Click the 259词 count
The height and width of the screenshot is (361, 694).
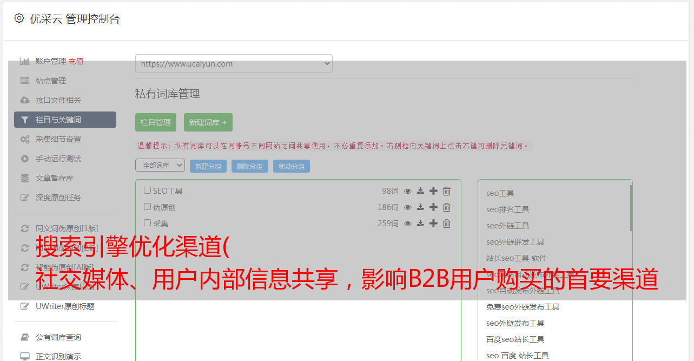coord(388,224)
